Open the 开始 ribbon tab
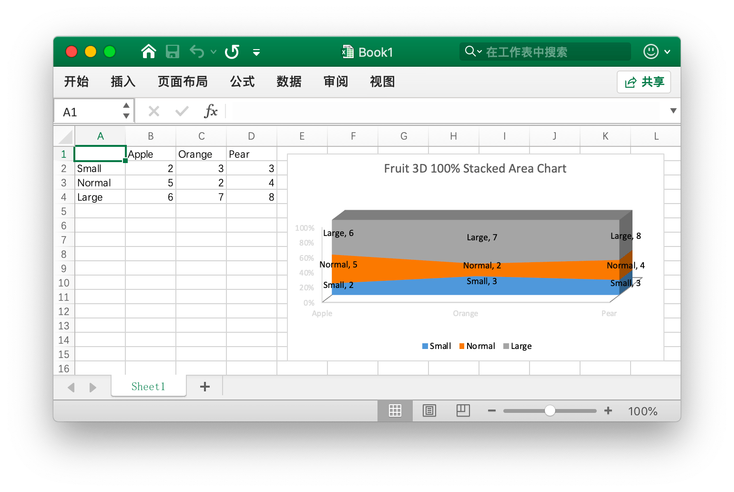The width and height of the screenshot is (734, 492). click(x=76, y=82)
